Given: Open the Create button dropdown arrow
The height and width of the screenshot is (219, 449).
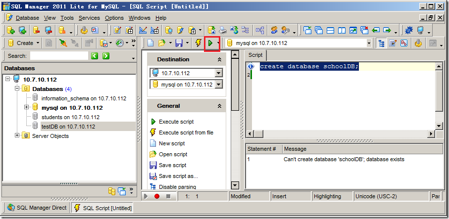Looking at the screenshot, I should (38, 43).
